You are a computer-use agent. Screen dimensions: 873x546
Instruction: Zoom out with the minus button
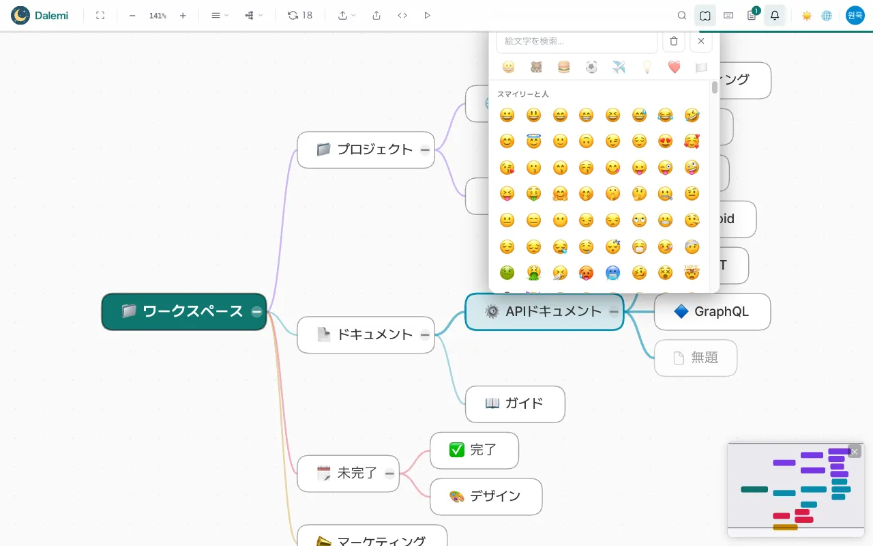point(132,15)
